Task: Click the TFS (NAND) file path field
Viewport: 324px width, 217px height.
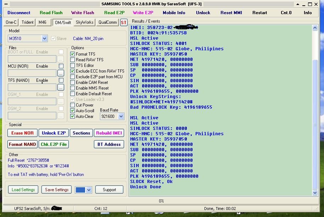Action: [x=32, y=87]
